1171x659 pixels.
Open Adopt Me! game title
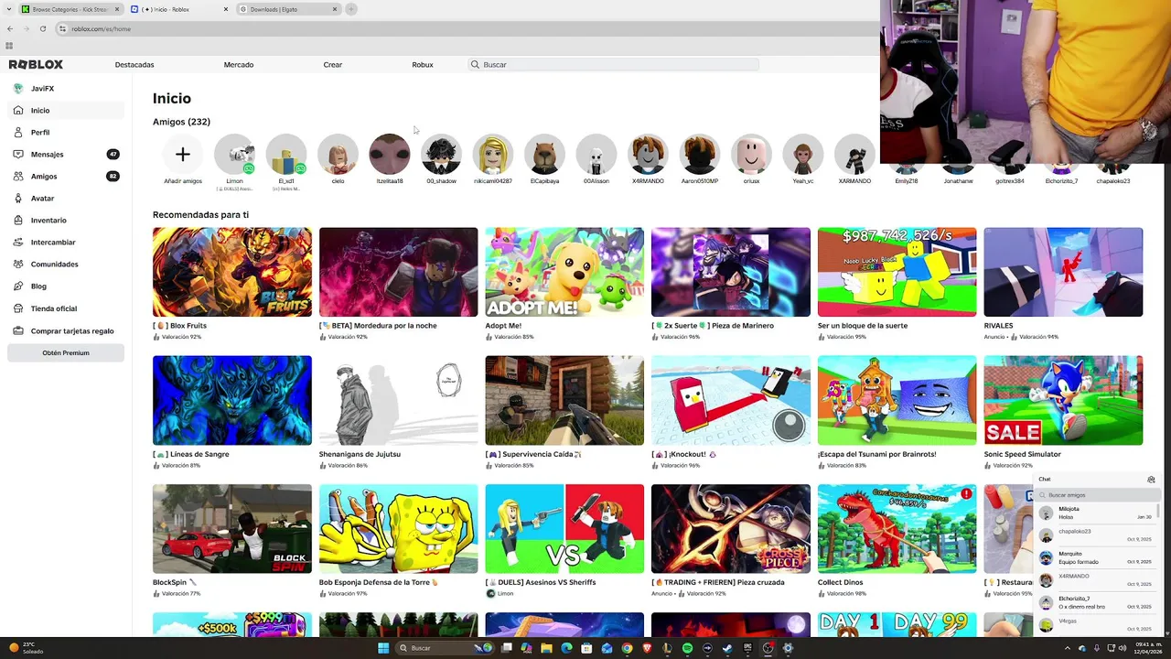coord(503,326)
